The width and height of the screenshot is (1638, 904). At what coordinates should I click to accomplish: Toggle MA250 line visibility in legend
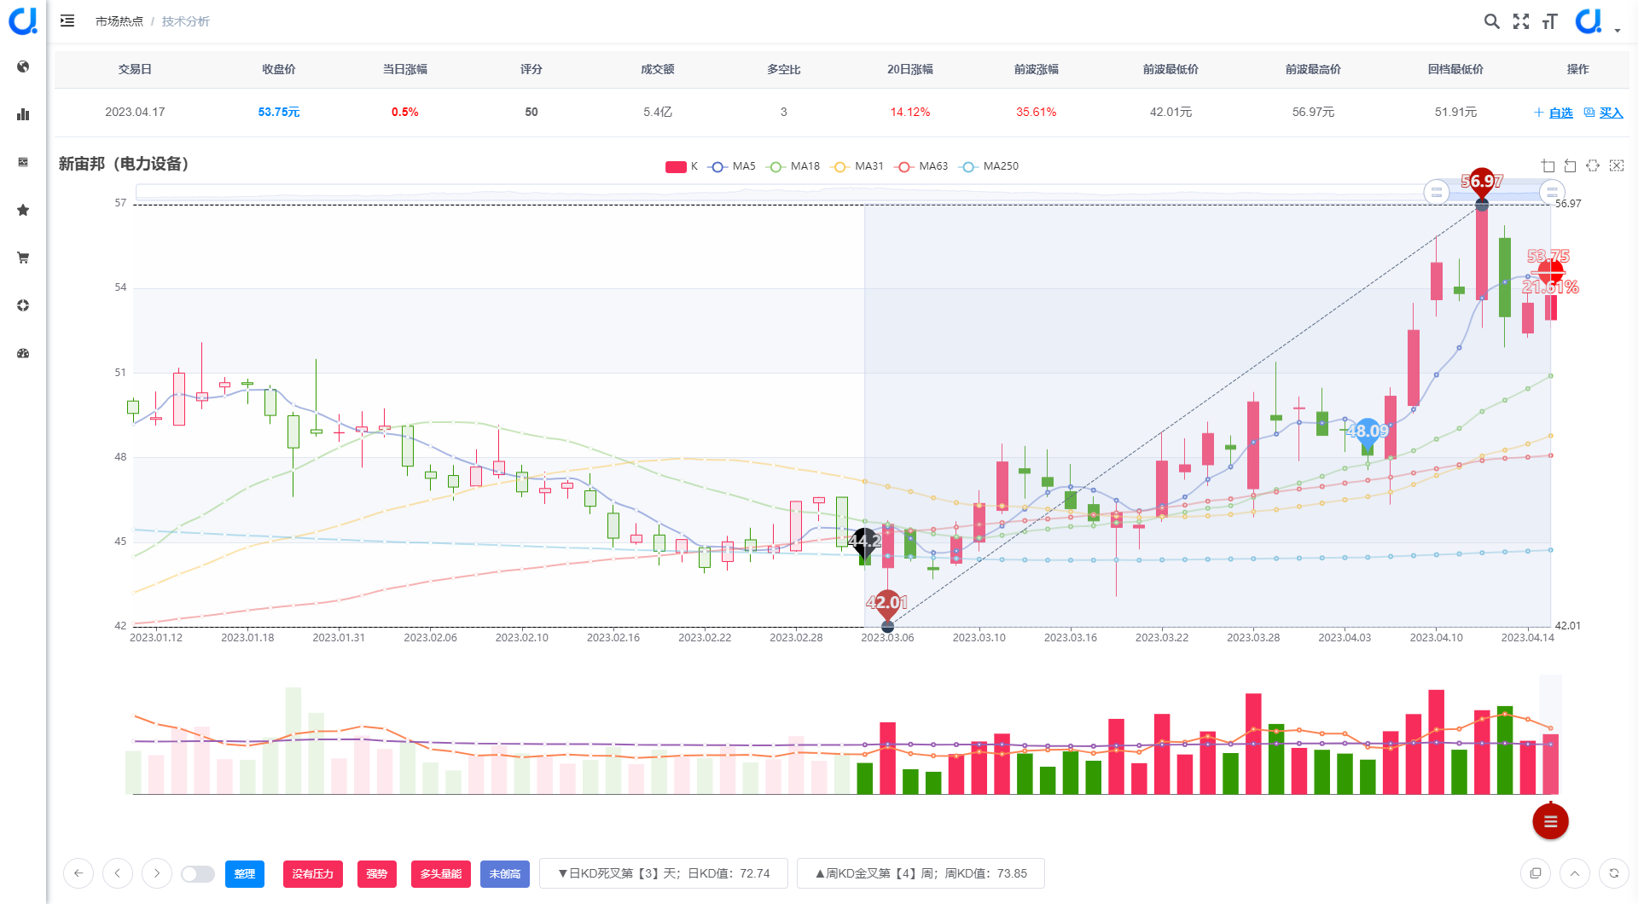(x=989, y=166)
